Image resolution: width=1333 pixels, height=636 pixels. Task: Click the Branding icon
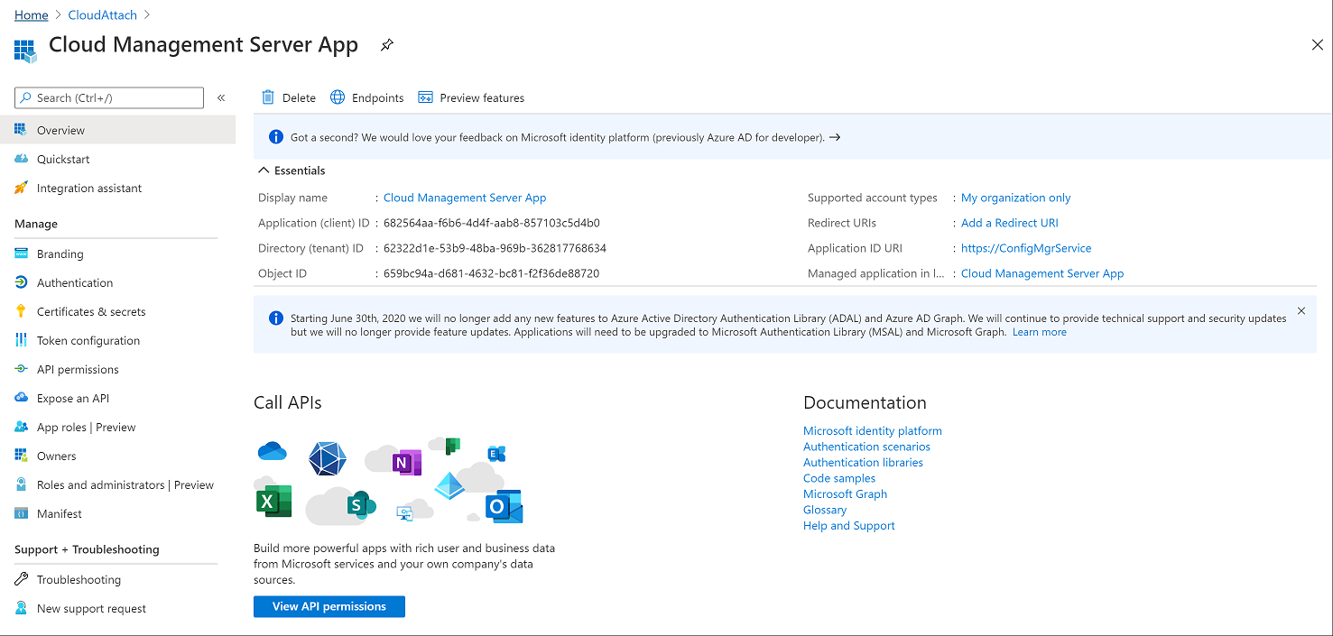point(21,253)
